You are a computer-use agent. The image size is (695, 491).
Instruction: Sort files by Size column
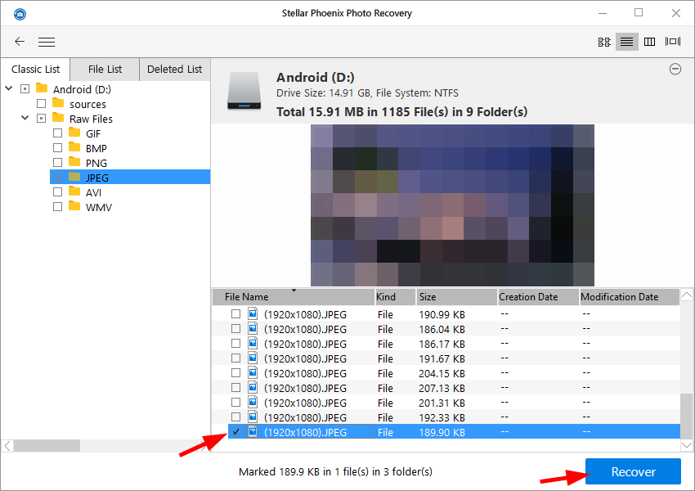tap(457, 297)
